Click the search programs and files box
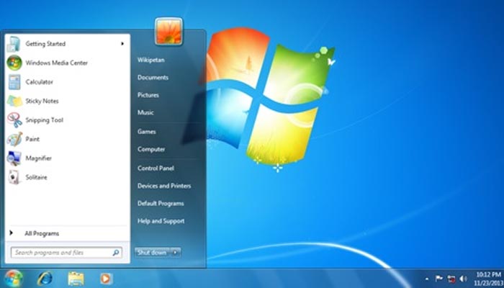This screenshot has height=288, width=504. [66, 253]
